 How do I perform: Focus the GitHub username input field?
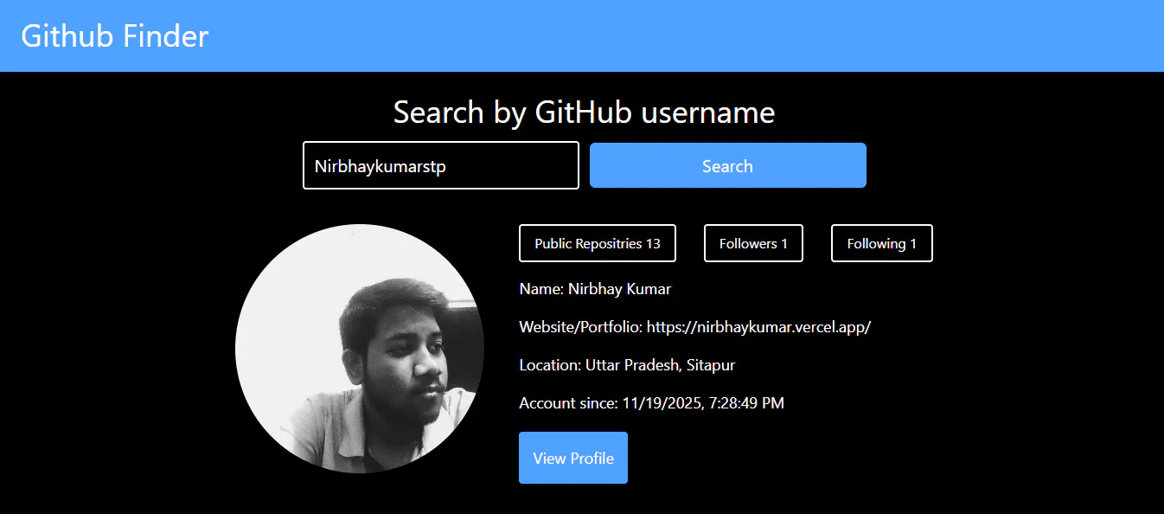pos(440,165)
